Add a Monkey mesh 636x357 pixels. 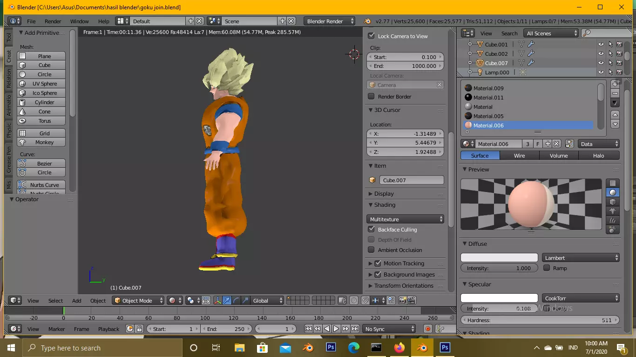(x=41, y=142)
